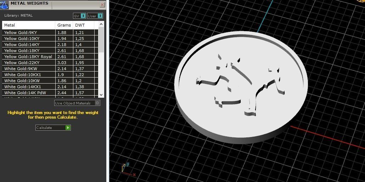Click the Metal Weights panel logo icon
Viewport: 365px width, 182px height.
coord(4,5)
